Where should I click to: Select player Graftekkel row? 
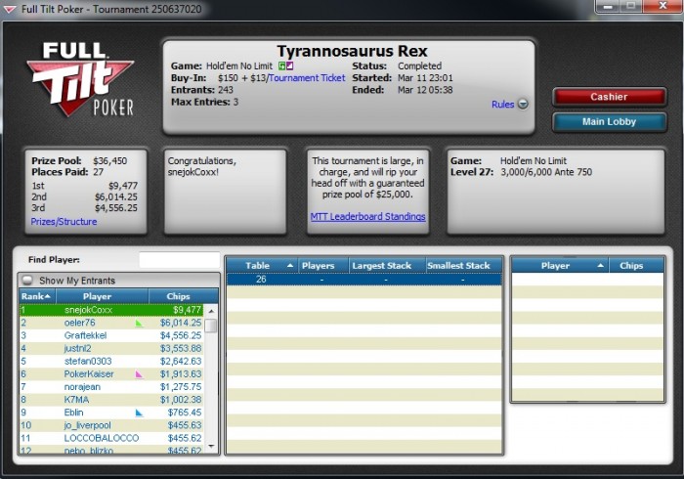click(x=111, y=335)
